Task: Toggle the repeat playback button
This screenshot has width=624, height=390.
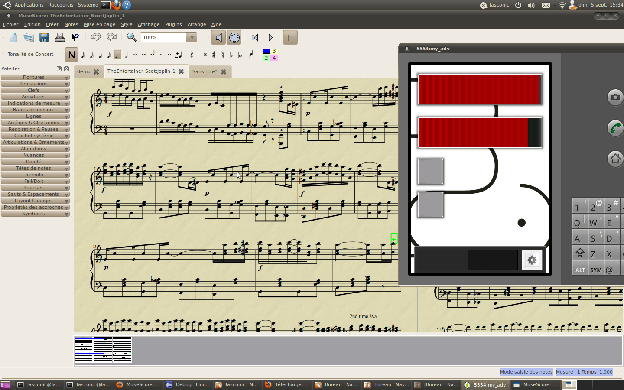Action: click(x=290, y=38)
